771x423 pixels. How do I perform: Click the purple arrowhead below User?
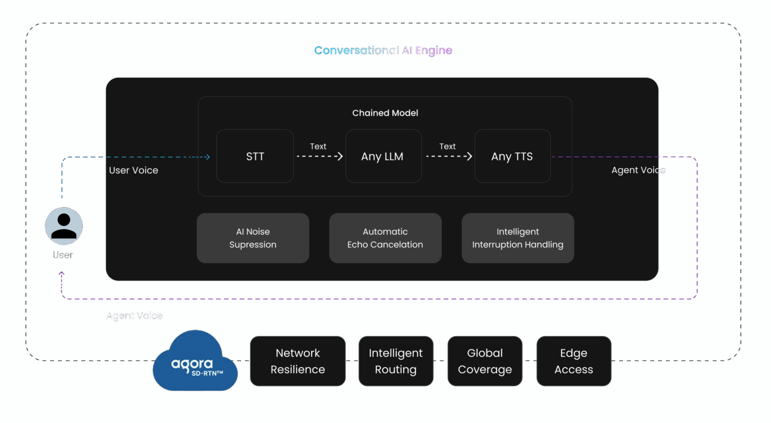point(62,274)
